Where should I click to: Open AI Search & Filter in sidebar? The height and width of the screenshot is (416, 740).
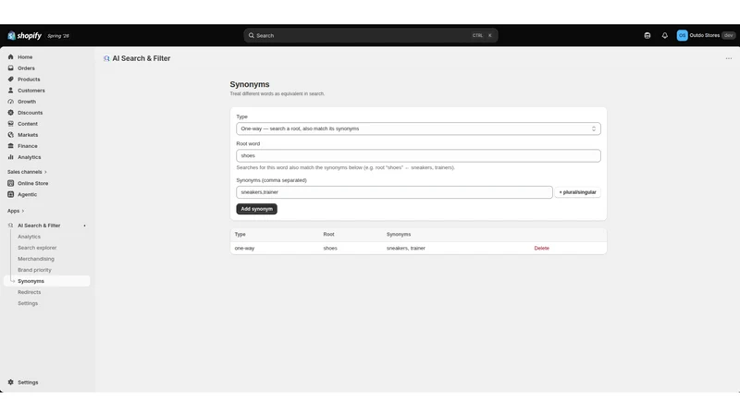[39, 226]
